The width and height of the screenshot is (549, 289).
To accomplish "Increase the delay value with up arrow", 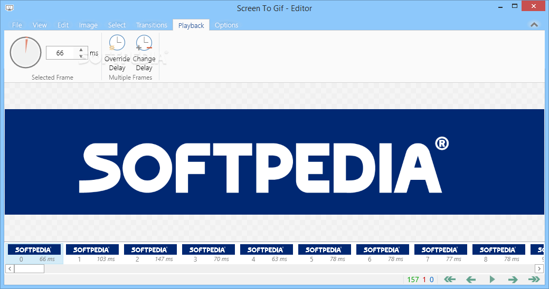I will [x=81, y=50].
